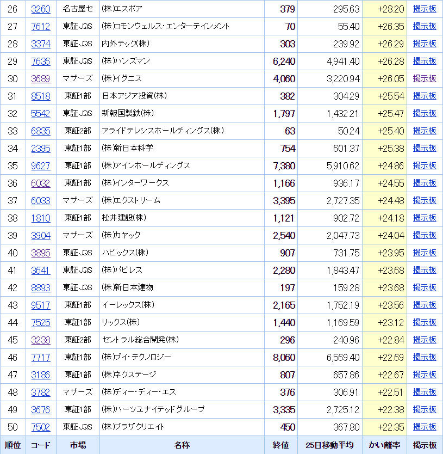Open stock code 3260 link
The width and height of the screenshot is (443, 454).
(41, 9)
